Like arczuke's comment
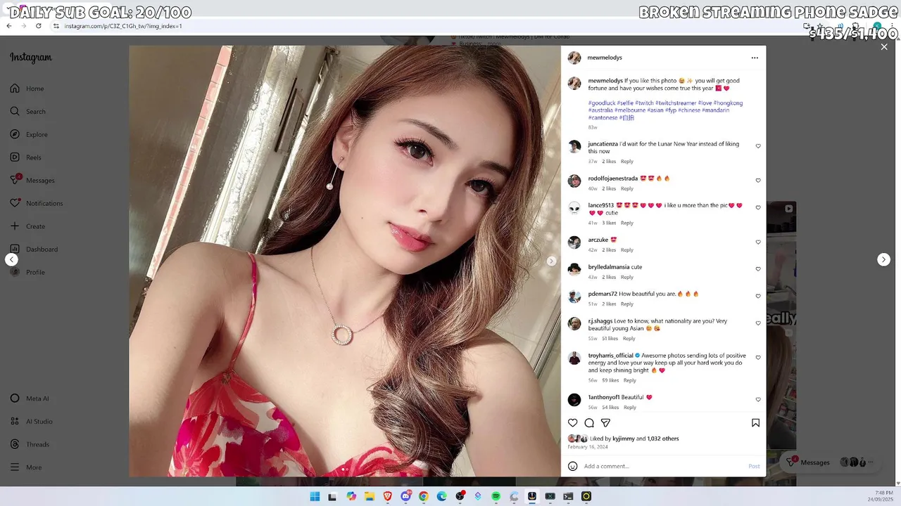The image size is (901, 506). point(758,242)
